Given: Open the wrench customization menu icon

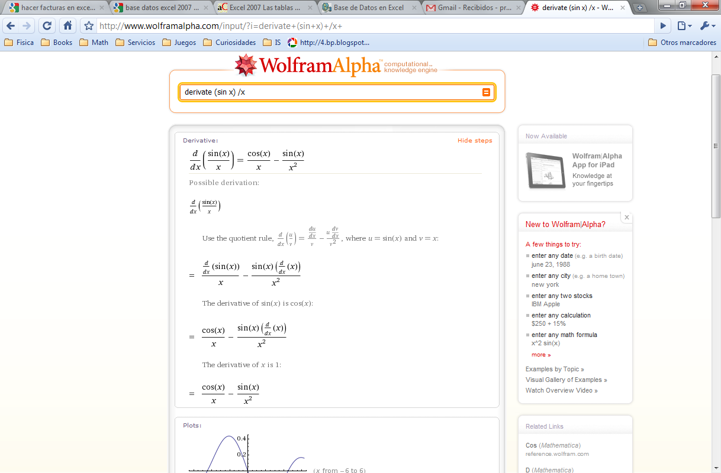Looking at the screenshot, I should 706,26.
